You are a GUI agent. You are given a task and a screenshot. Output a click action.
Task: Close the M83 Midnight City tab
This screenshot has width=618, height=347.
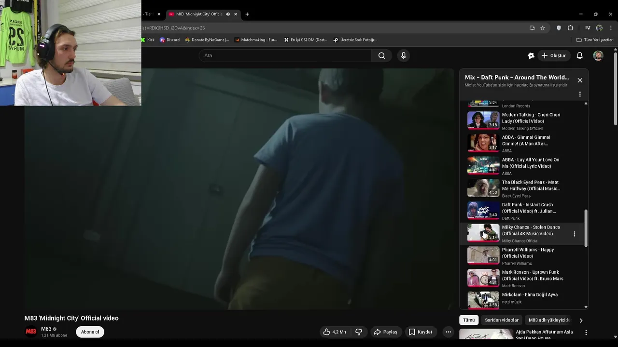pos(236,14)
